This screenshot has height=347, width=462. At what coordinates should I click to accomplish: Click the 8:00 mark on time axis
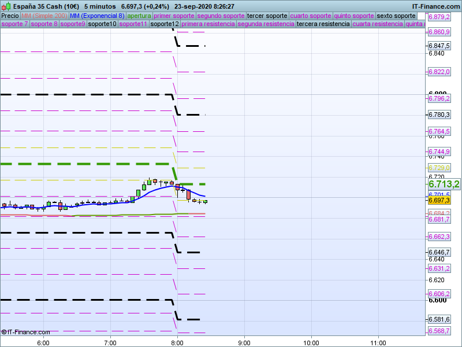[177, 342]
